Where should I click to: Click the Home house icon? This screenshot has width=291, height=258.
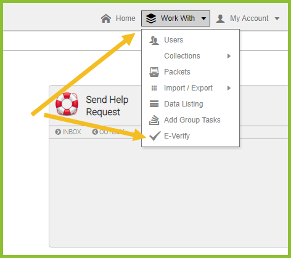pyautogui.click(x=106, y=18)
